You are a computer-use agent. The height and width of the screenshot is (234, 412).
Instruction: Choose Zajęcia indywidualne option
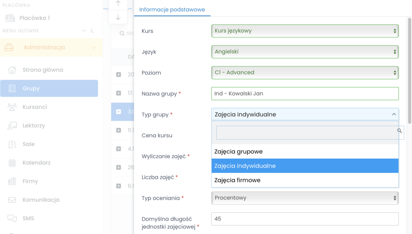(x=305, y=166)
